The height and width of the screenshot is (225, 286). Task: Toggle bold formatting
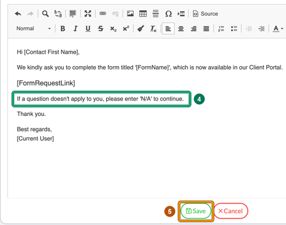point(63,29)
